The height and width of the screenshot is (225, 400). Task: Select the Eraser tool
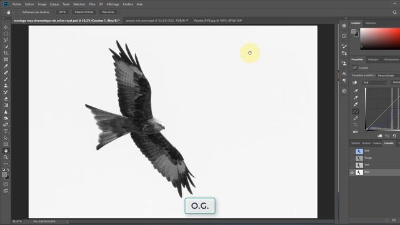(x=6, y=99)
